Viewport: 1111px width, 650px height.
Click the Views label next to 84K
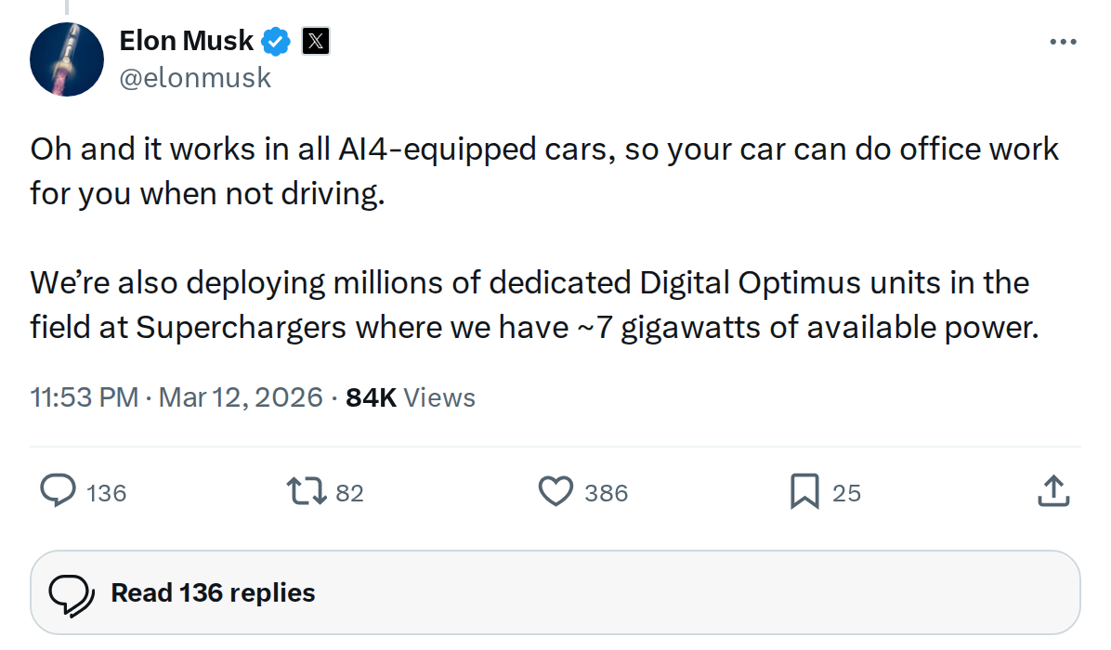pos(438,396)
